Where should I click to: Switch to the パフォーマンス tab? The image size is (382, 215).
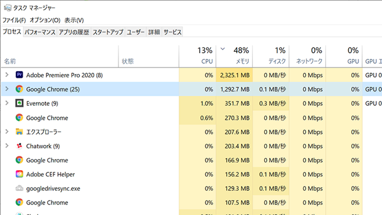click(40, 32)
